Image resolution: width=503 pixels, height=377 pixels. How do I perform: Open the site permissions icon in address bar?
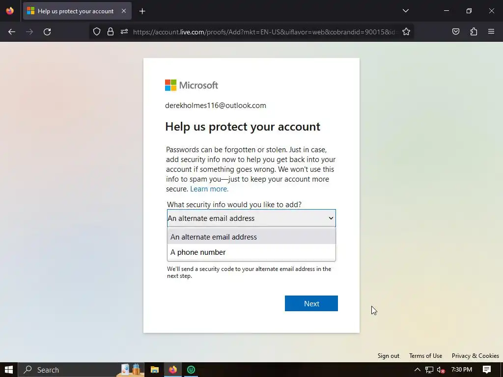click(x=124, y=31)
